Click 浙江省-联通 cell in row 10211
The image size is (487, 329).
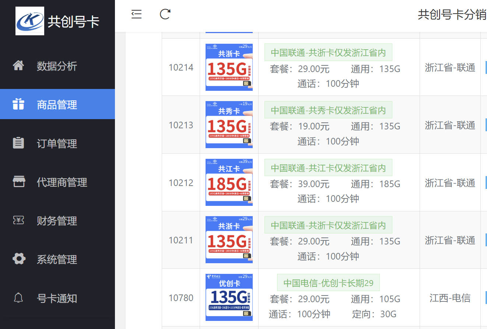tap(450, 240)
